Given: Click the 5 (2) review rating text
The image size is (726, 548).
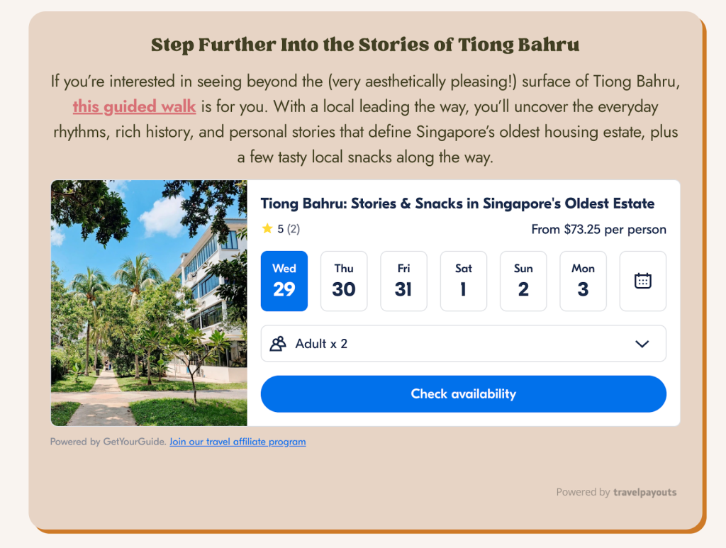Looking at the screenshot, I should pyautogui.click(x=289, y=229).
